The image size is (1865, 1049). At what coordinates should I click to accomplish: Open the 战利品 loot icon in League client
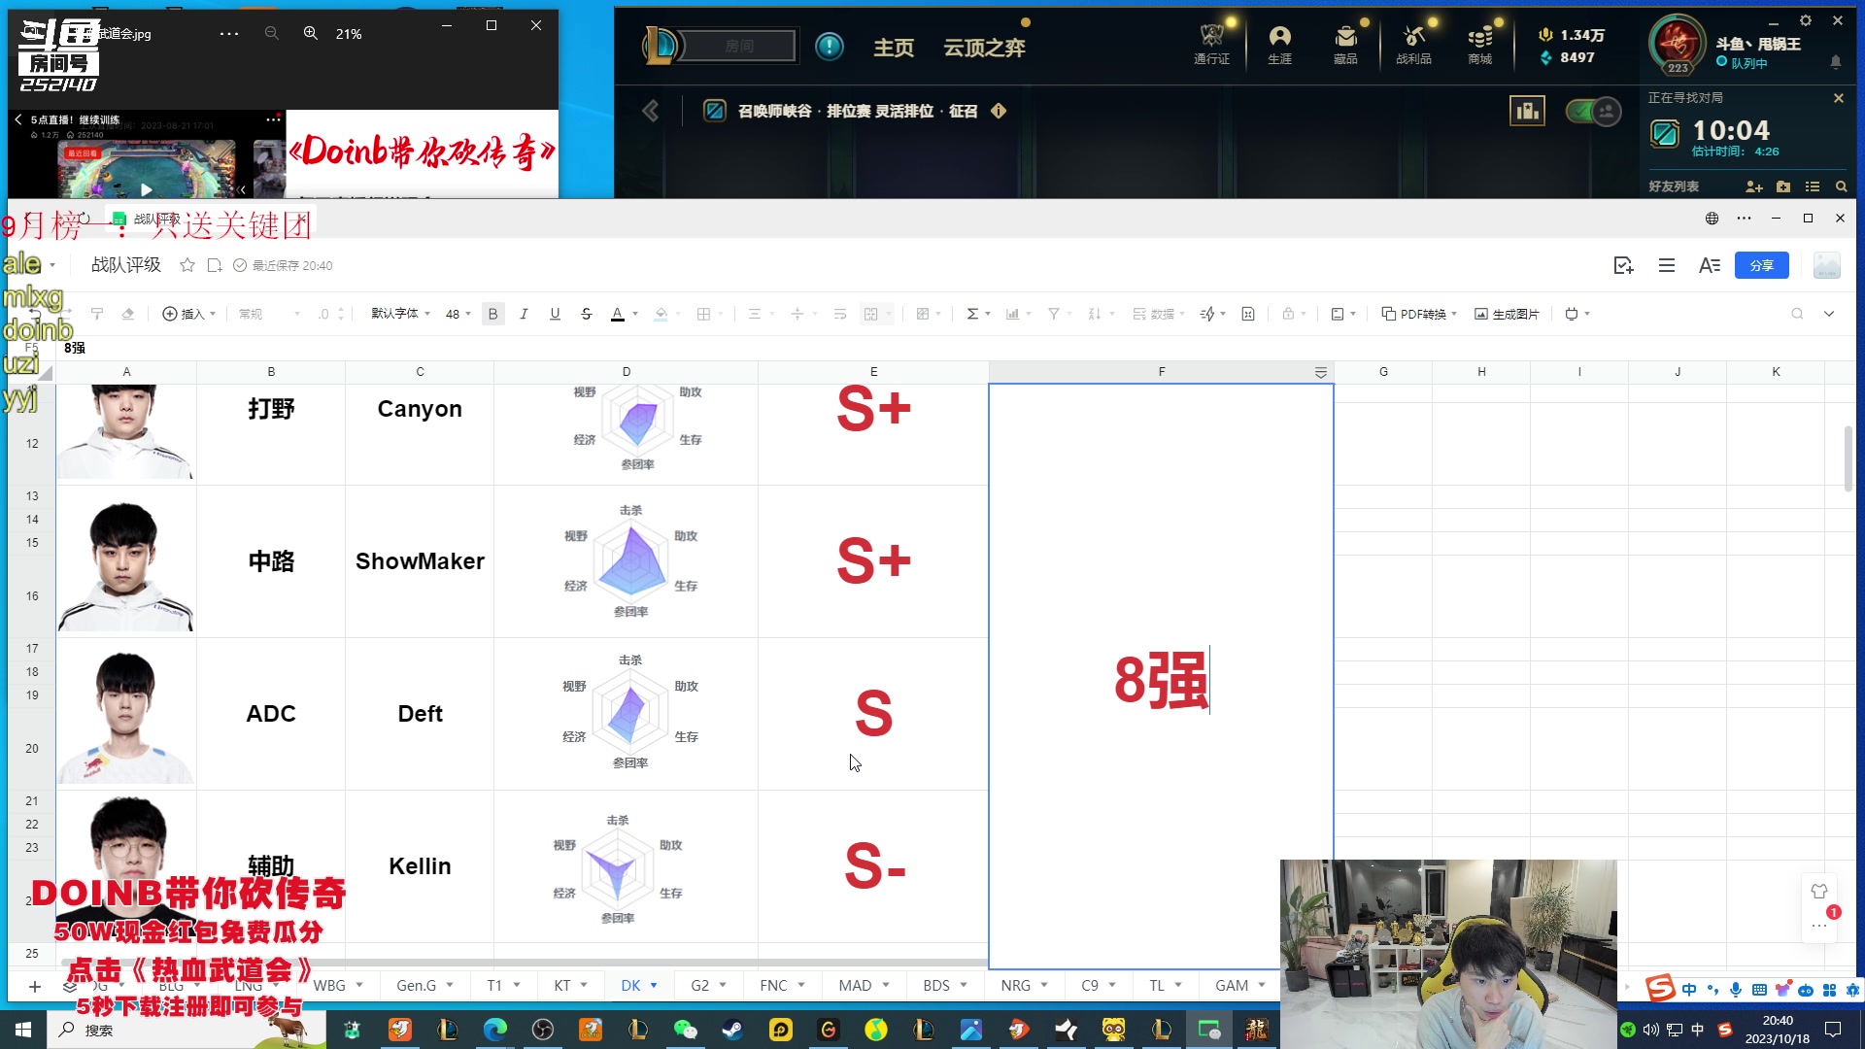tap(1413, 45)
